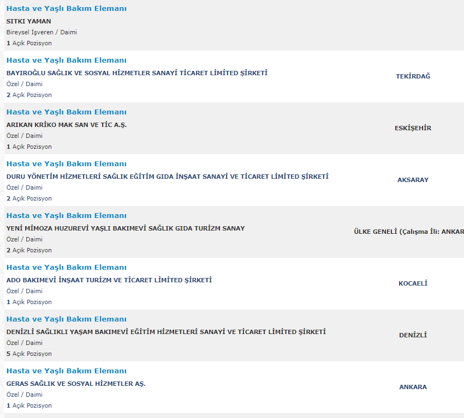Screen dimensions: 464x418
Task: Open the job title link above SITKI YAMAN
Action: [66, 9]
